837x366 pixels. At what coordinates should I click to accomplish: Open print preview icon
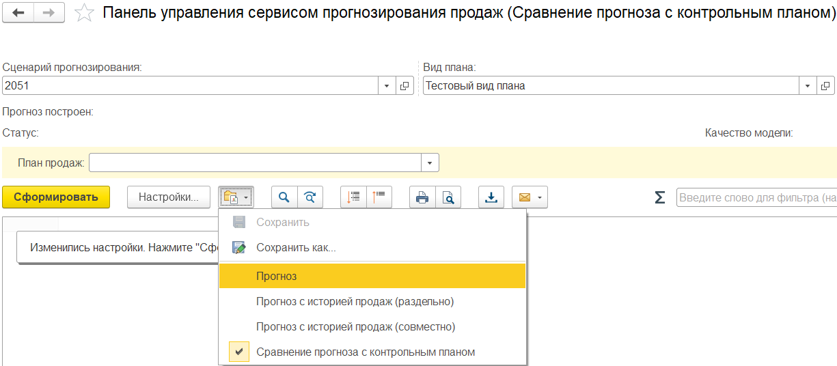pyautogui.click(x=448, y=197)
